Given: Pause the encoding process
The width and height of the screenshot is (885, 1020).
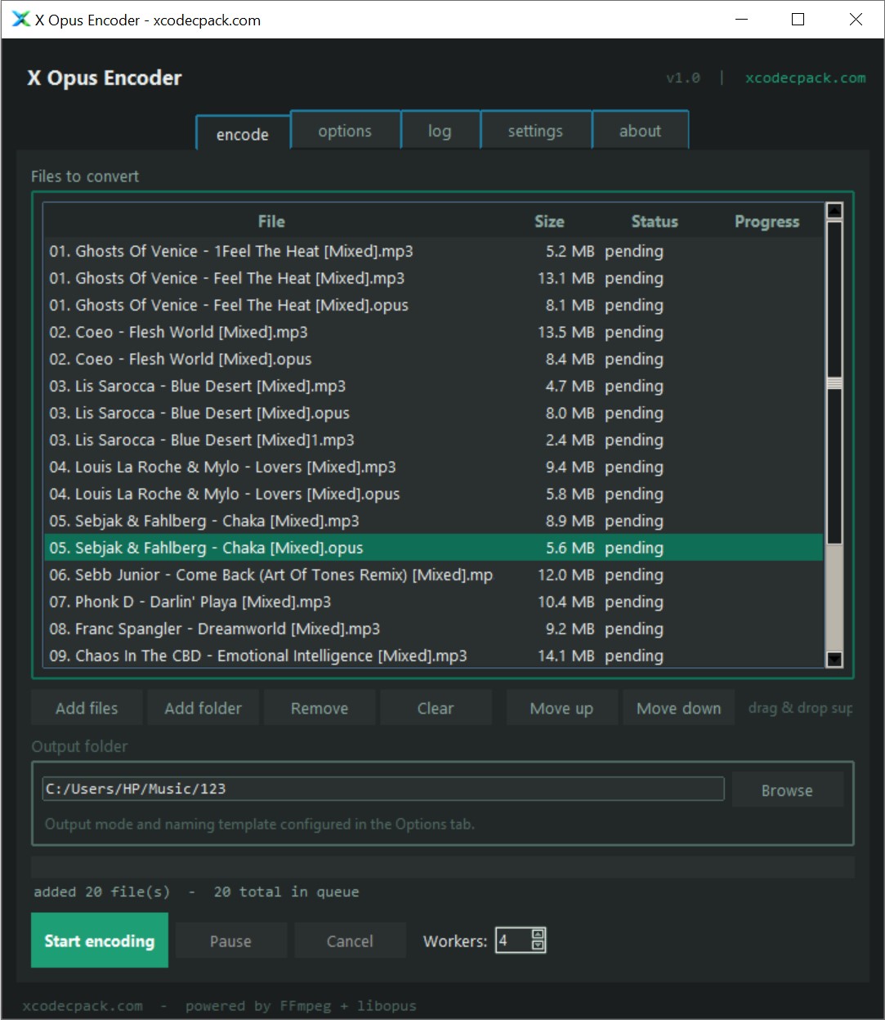Looking at the screenshot, I should point(230,941).
